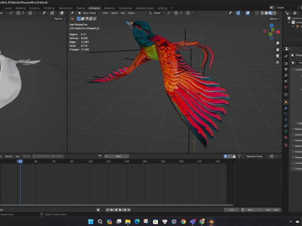This screenshot has height=226, width=302.
Task: Open the Object Constraints properties tab
Action: coord(286,126)
